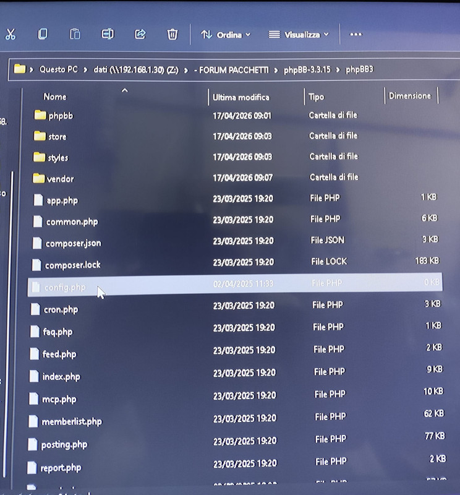Go to dati (\\192.168.1.30) (Z:) breadcrumb
The image size is (460, 495).
(136, 70)
